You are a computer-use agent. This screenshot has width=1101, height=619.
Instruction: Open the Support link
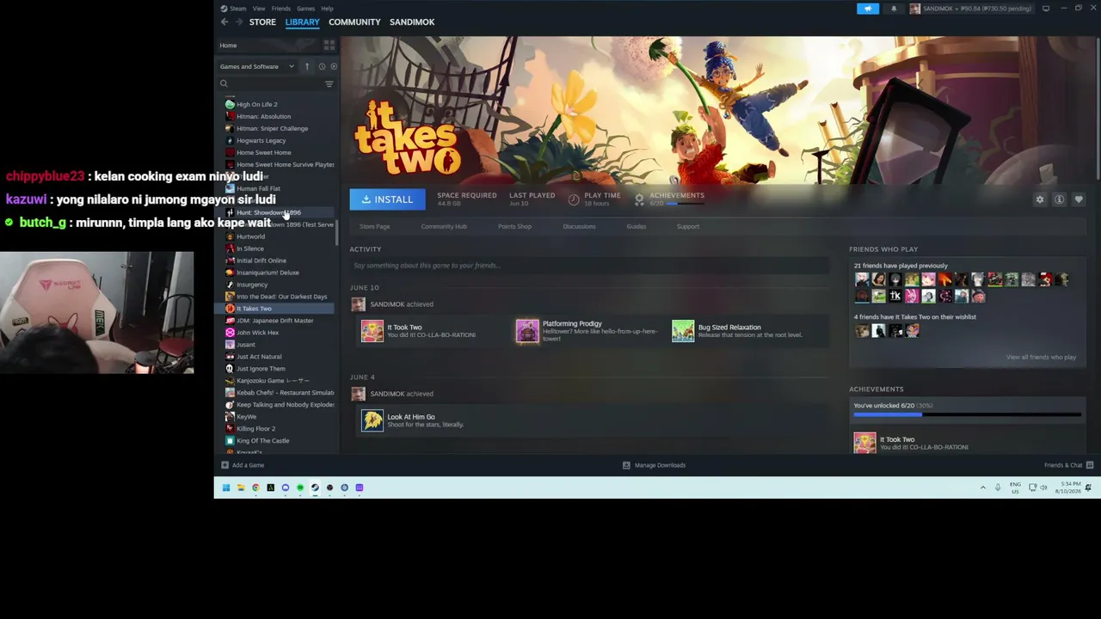[688, 227]
